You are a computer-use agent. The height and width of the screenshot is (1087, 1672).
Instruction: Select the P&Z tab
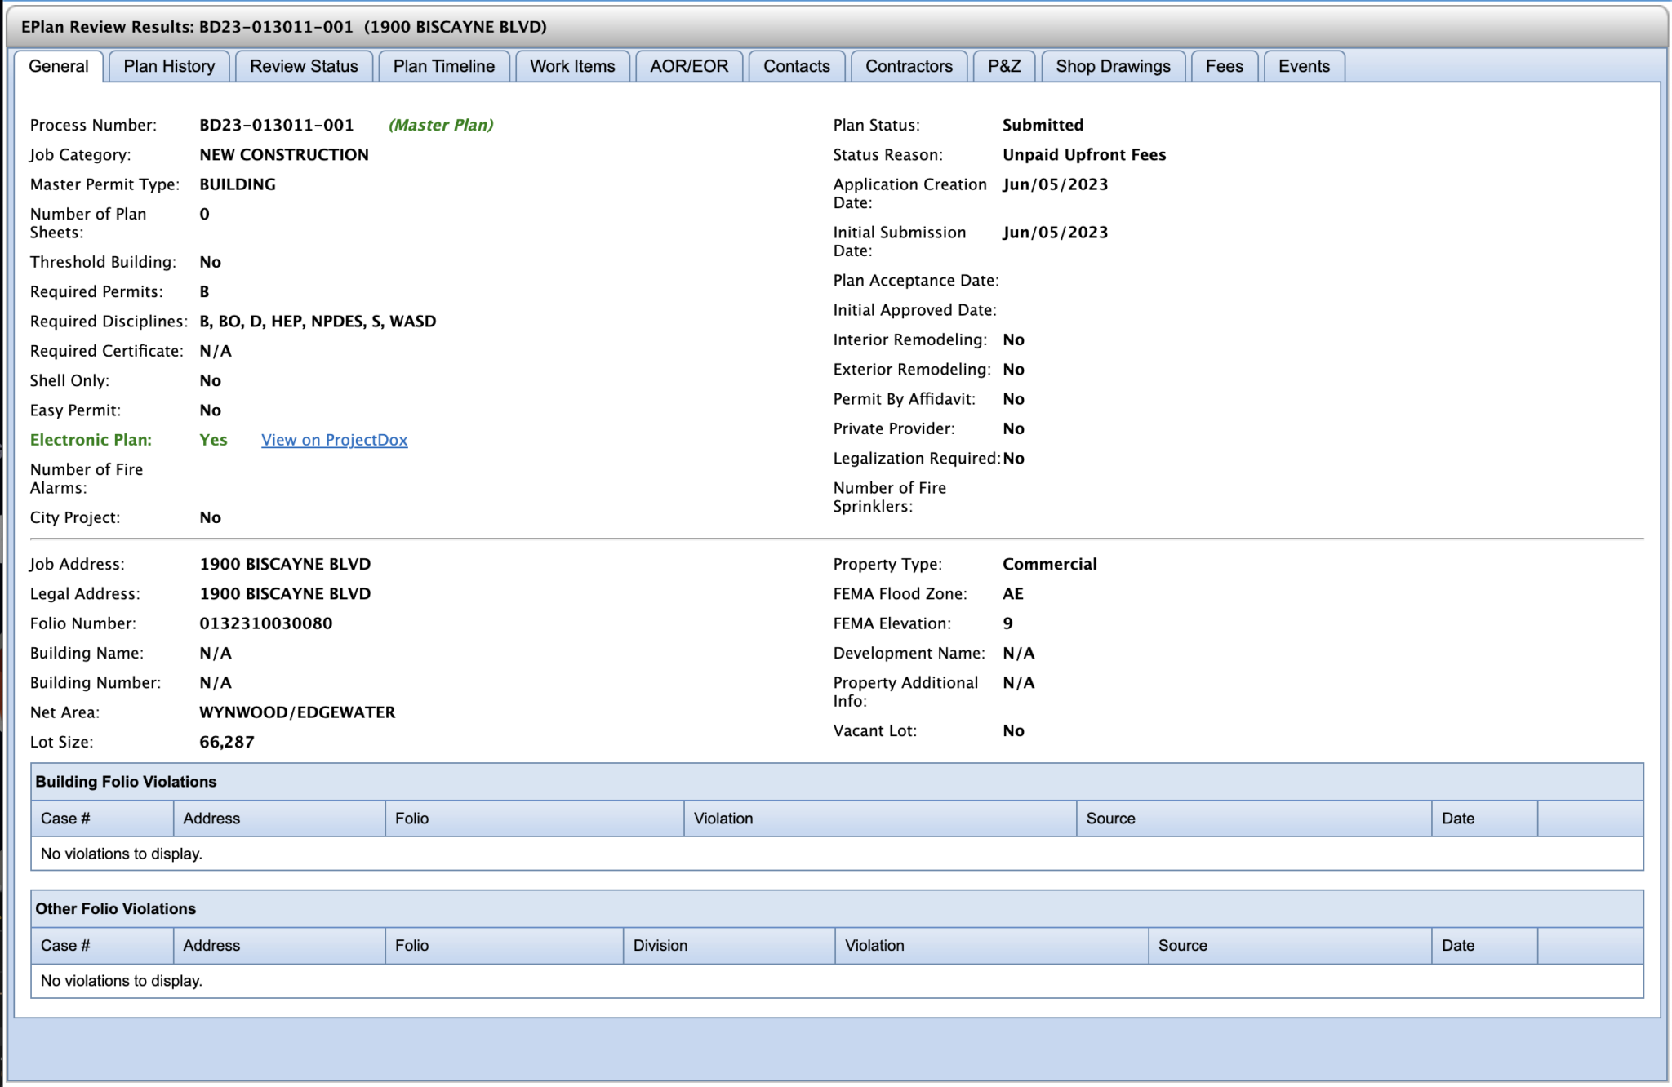[1003, 66]
